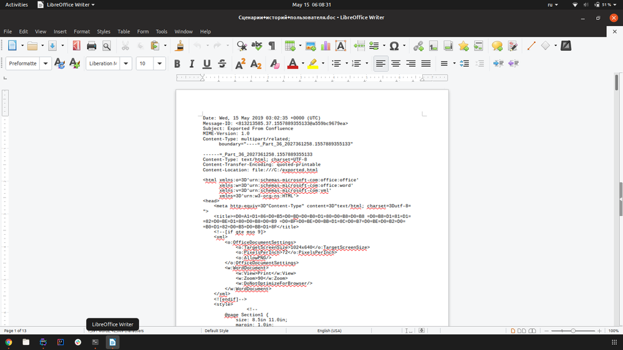Screen dimensions: 623x350
Task: Insert special character Omega icon
Action: [394, 46]
